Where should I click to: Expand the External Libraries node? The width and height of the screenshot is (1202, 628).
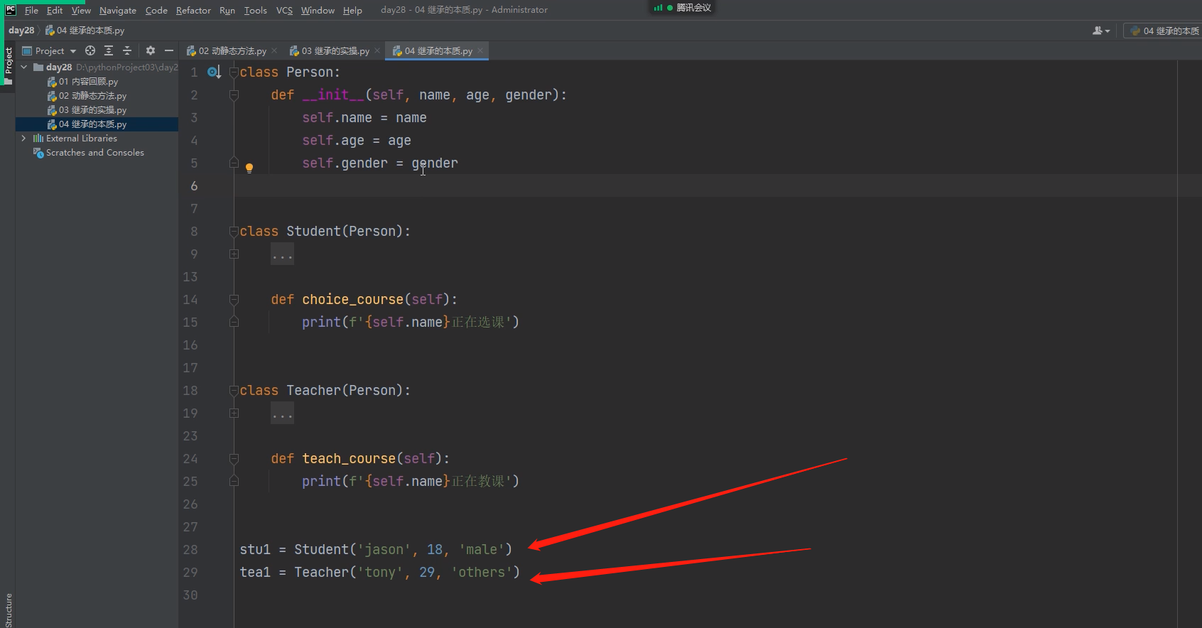click(24, 138)
